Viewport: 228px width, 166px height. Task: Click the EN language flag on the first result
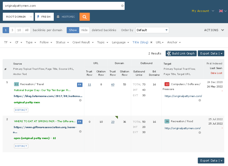pyautogui.click(x=80, y=84)
